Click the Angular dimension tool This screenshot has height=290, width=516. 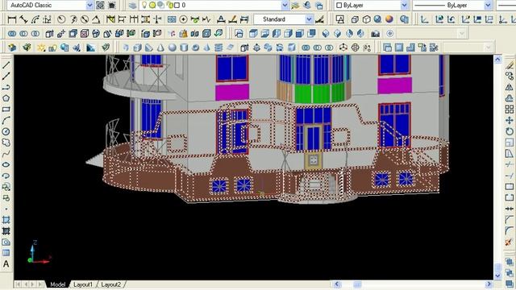pos(96,19)
